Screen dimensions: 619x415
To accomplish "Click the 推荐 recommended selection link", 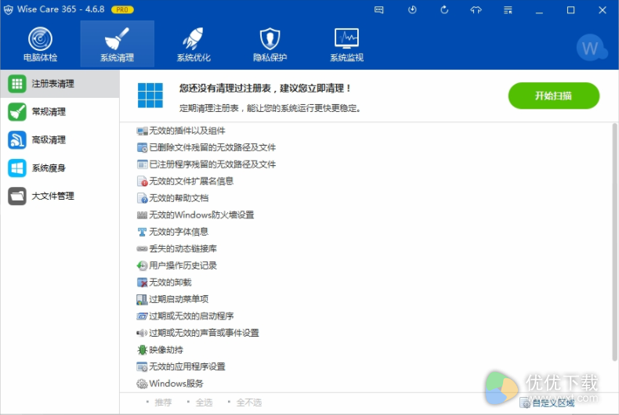I will click(163, 402).
